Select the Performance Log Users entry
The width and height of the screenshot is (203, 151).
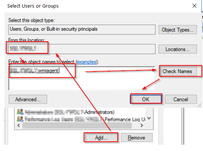point(81,119)
